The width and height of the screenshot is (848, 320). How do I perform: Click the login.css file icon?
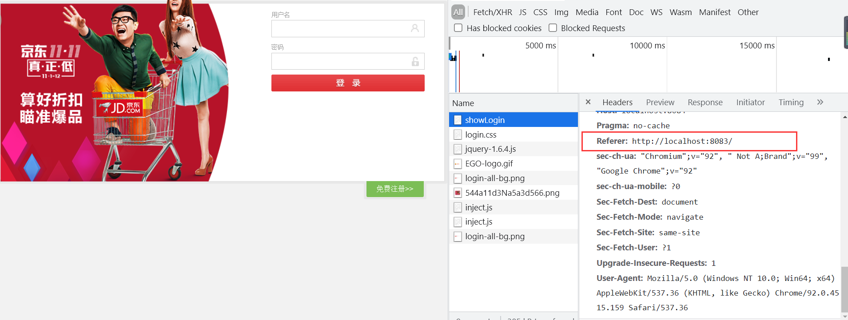[x=458, y=134]
